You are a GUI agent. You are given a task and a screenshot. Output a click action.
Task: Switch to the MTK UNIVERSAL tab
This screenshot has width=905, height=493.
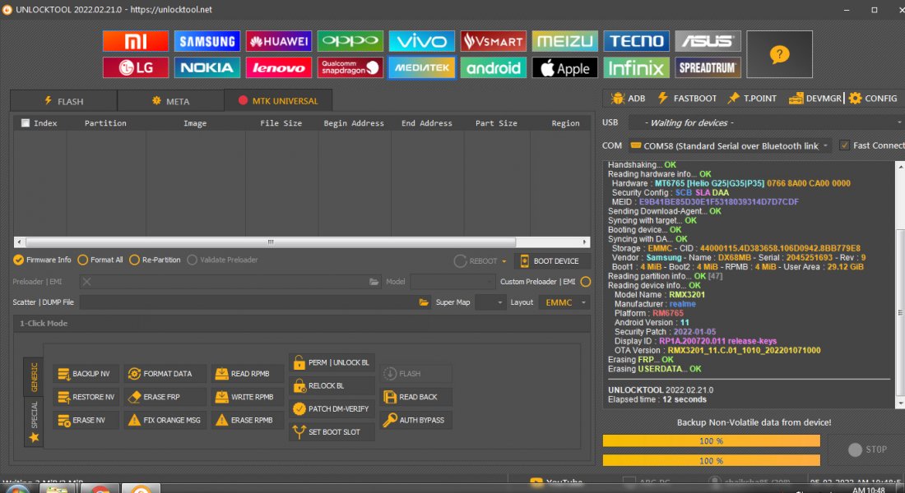pos(278,100)
